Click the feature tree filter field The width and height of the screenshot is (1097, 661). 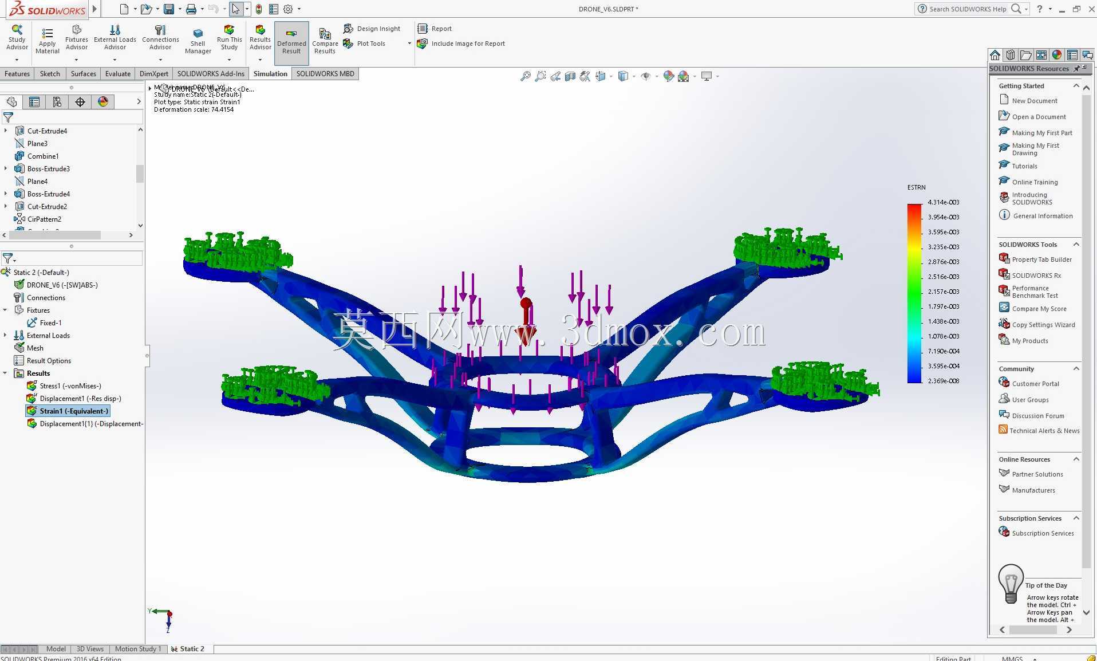coord(72,117)
